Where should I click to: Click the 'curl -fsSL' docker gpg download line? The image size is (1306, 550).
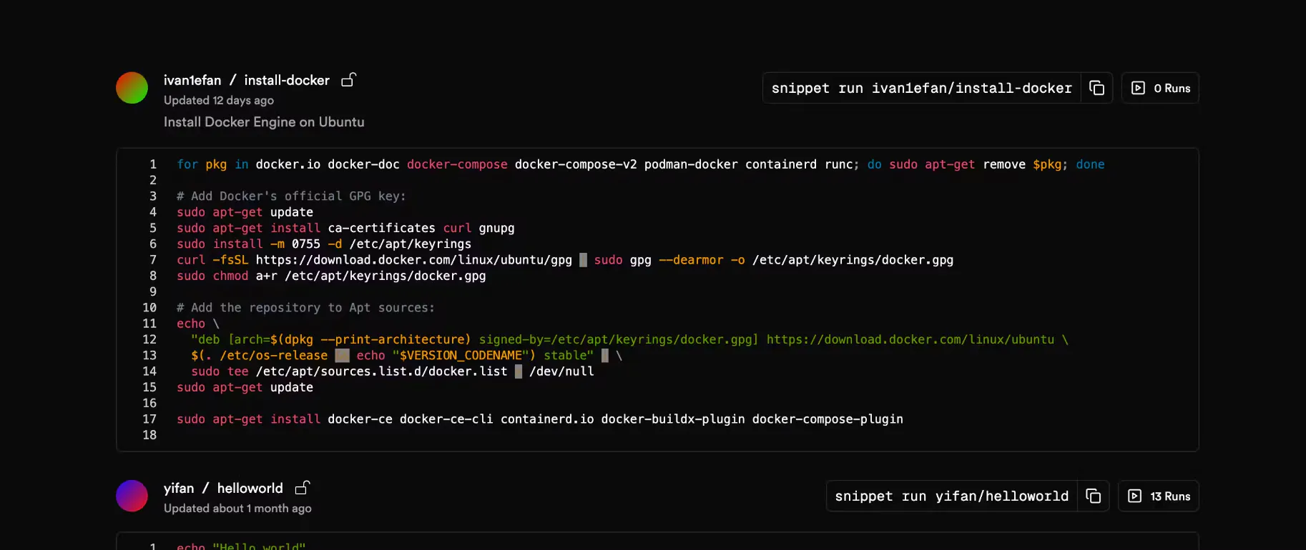pos(565,260)
